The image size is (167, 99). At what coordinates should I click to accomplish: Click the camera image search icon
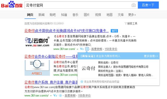click(x=134, y=5)
